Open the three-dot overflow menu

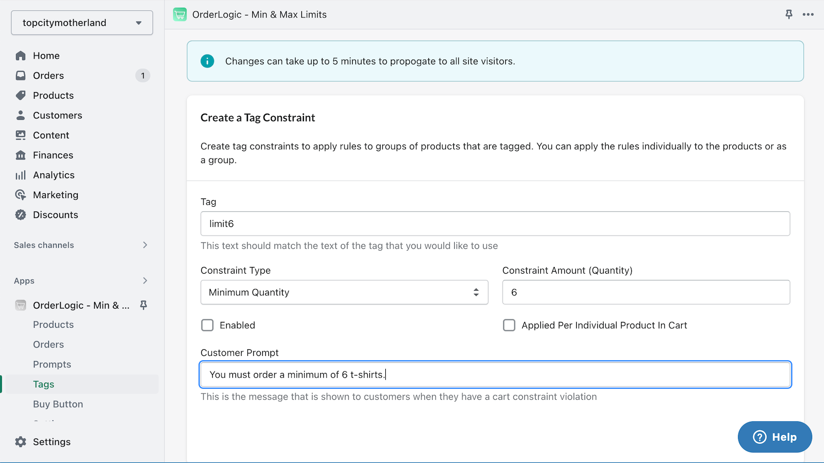coord(809,14)
